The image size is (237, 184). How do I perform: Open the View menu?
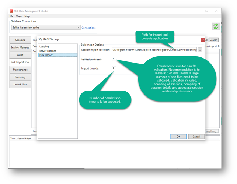click(19, 16)
